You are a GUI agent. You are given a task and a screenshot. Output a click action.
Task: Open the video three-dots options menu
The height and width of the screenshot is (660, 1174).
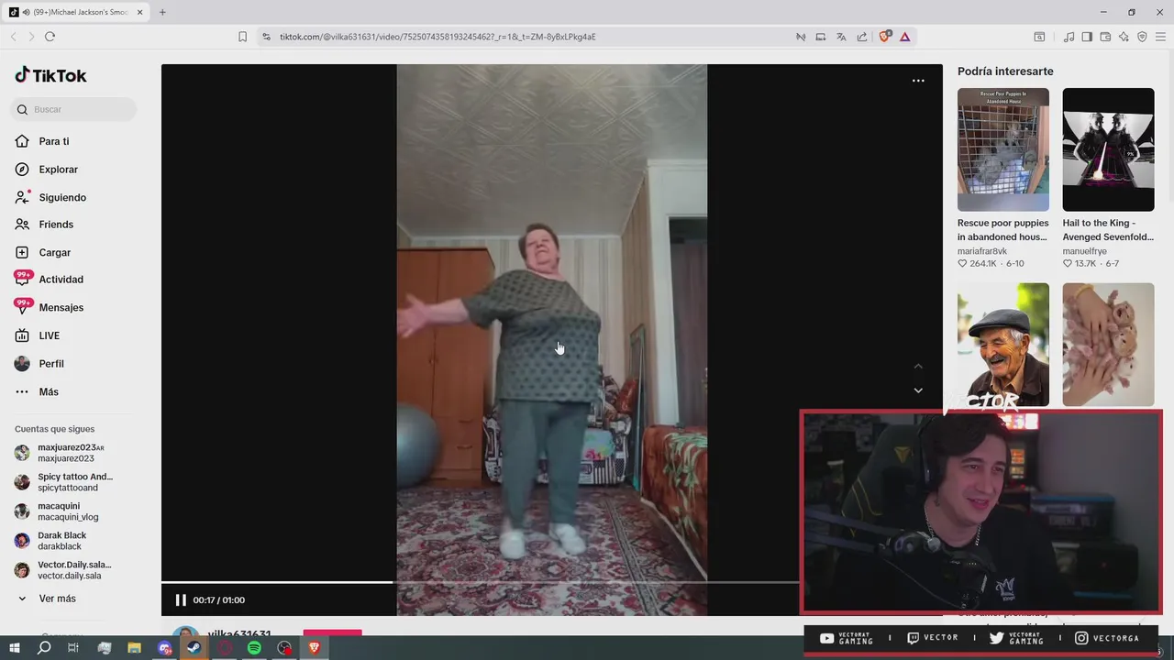[918, 81]
